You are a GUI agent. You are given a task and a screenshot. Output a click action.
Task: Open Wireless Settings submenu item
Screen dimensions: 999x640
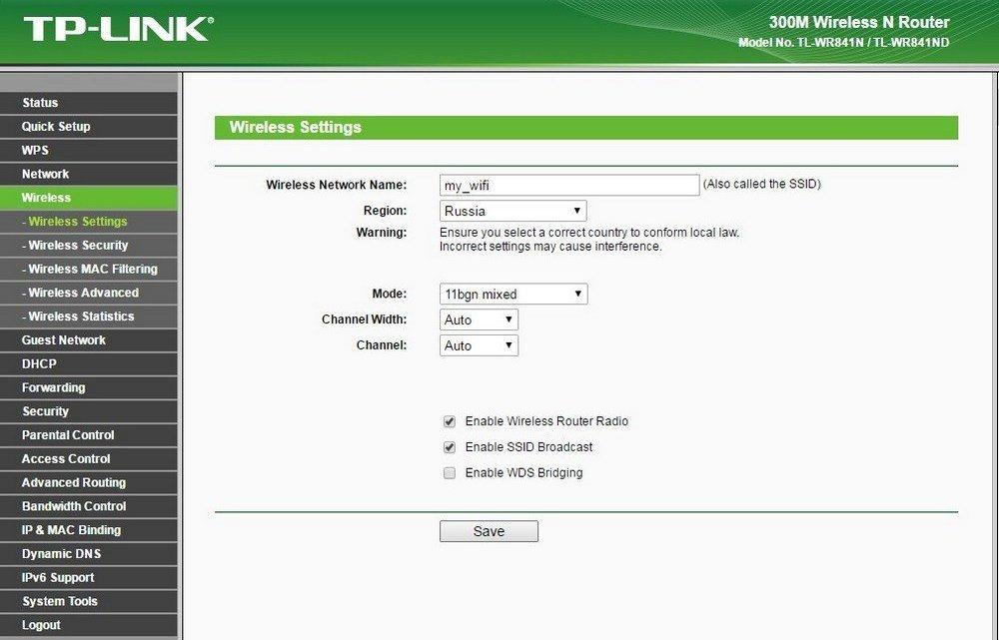tap(89, 222)
